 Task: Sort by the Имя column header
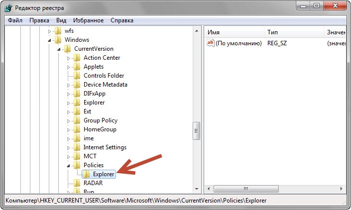[x=234, y=32]
